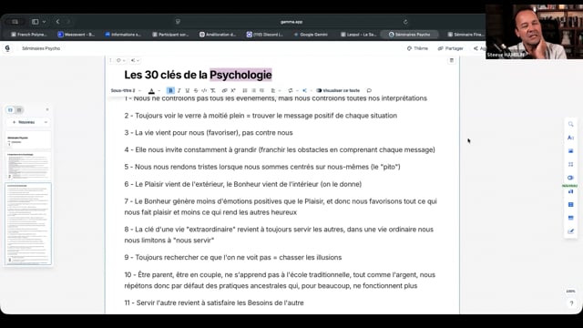
Task: Select card 1 thumbnail in sidebar
Action: click(x=28, y=140)
